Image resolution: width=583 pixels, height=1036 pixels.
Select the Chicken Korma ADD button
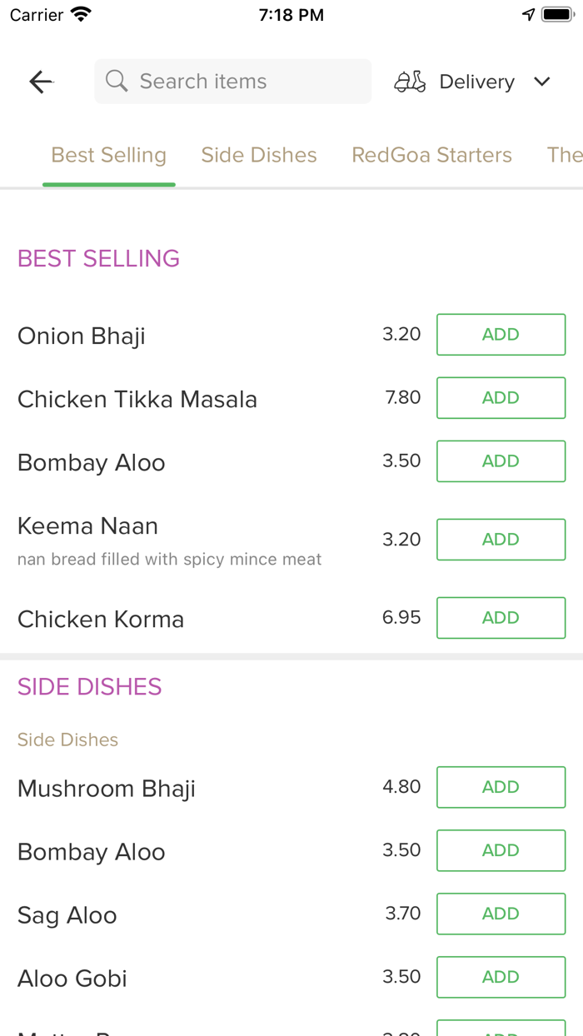click(501, 617)
